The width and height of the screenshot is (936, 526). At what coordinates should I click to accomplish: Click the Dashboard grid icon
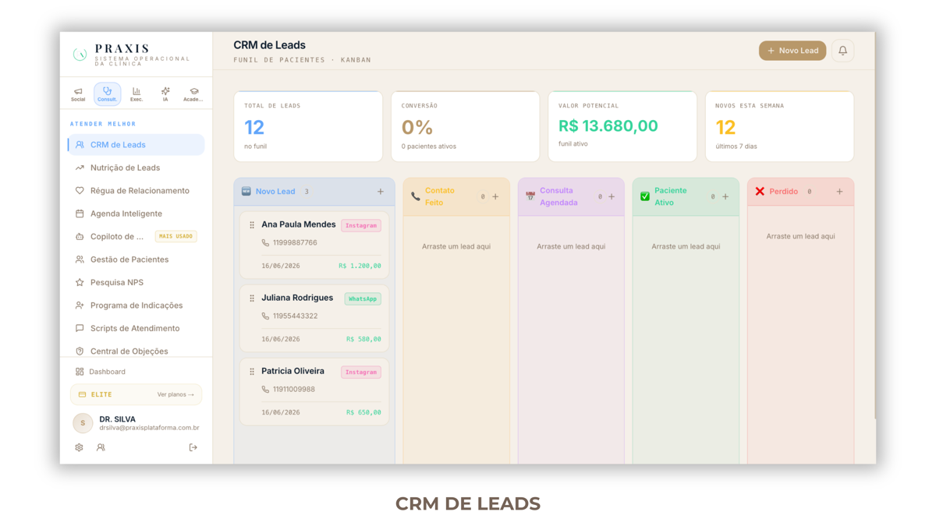80,372
